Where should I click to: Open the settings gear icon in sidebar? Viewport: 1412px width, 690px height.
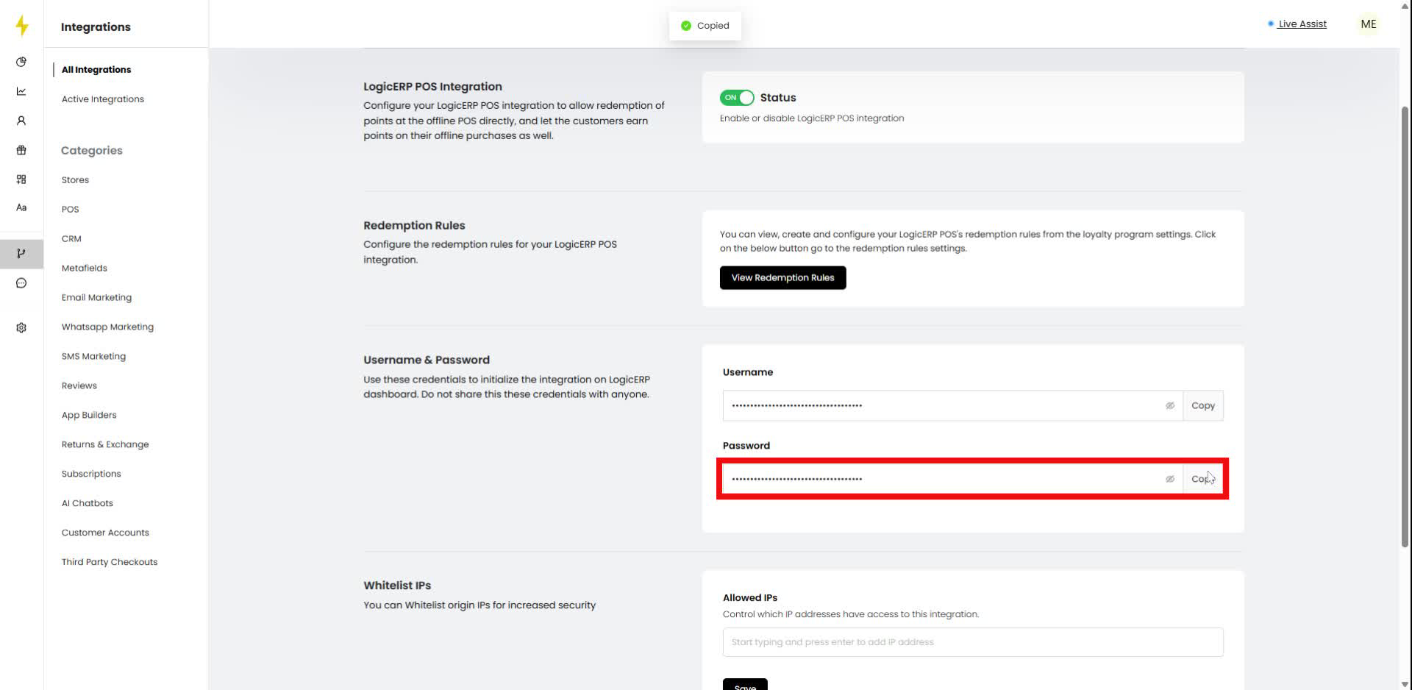coord(21,327)
